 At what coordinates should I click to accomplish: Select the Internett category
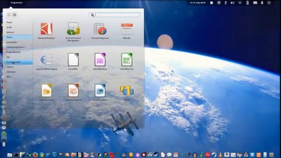pos(10,32)
